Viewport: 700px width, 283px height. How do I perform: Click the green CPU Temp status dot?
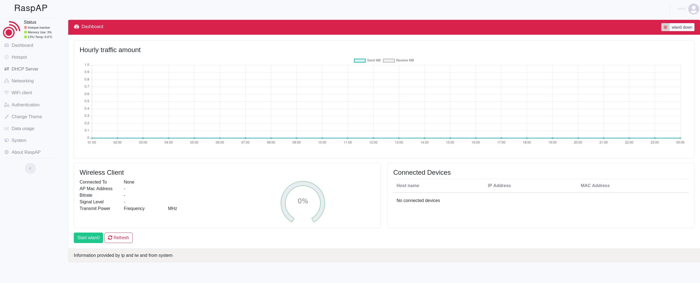coord(25,37)
